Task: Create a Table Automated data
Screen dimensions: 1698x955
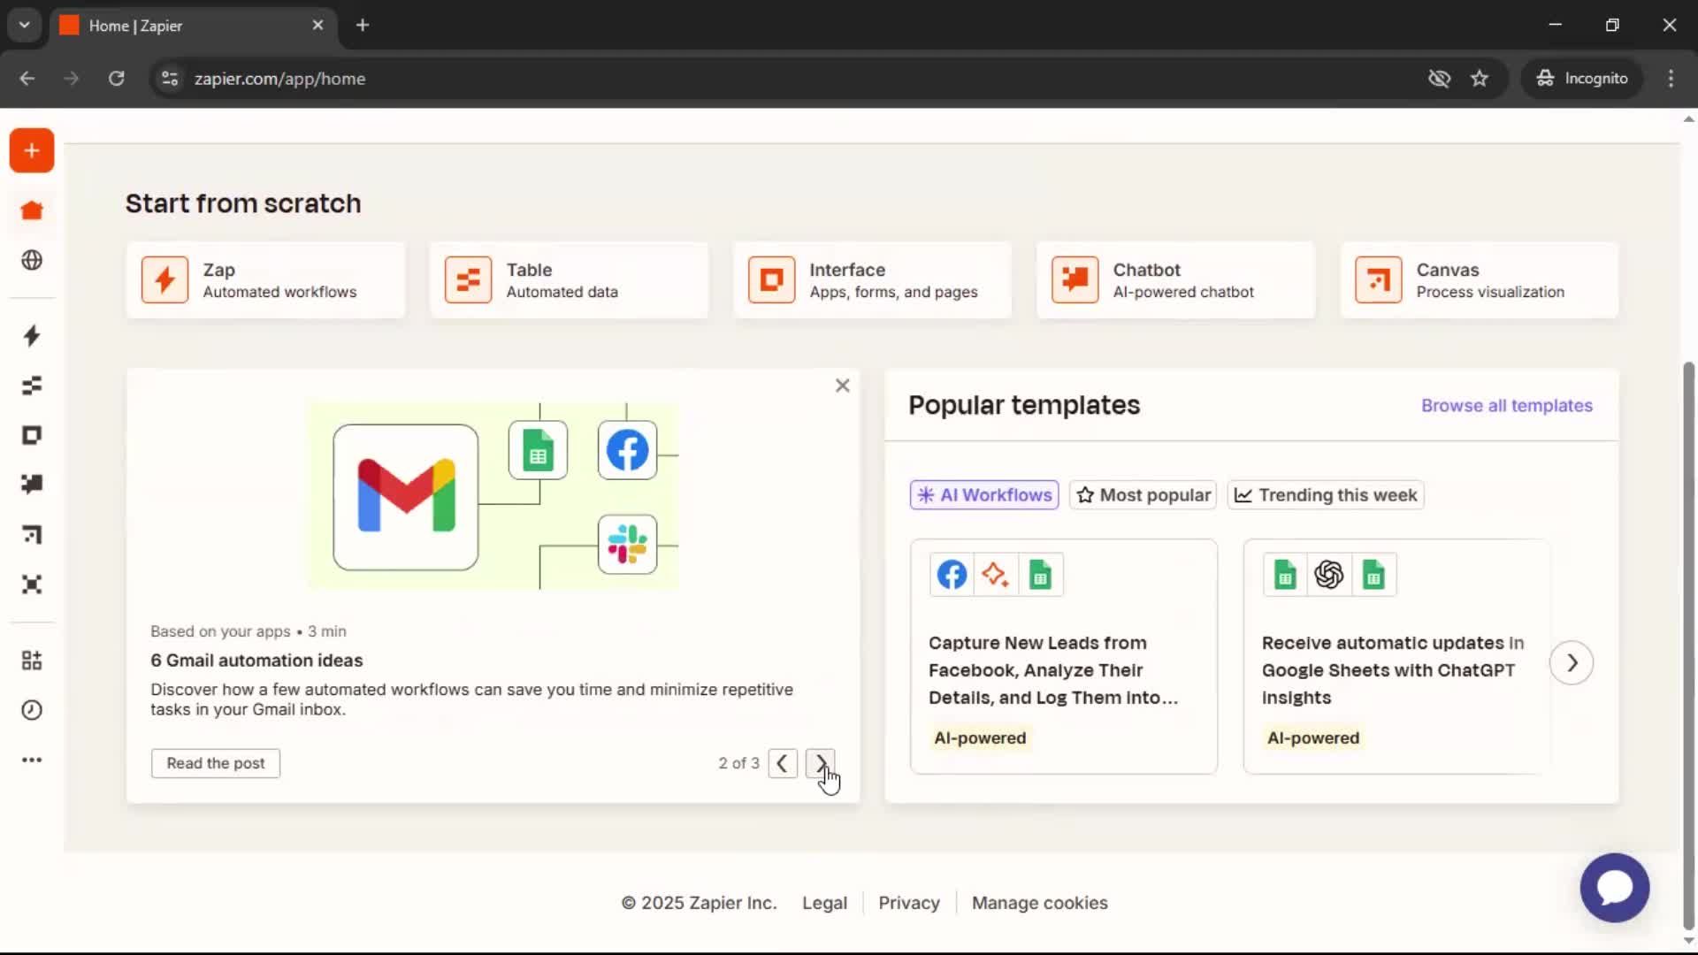Action: click(569, 280)
